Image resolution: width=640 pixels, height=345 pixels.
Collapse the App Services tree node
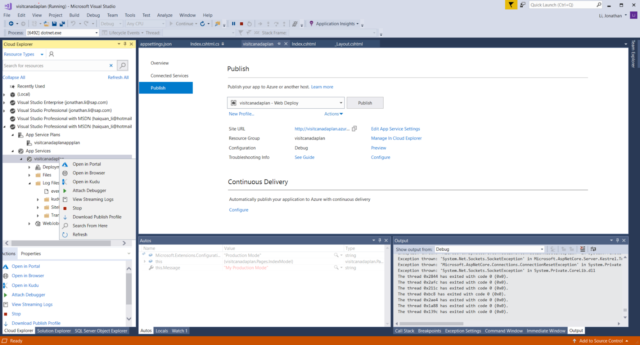click(13, 151)
